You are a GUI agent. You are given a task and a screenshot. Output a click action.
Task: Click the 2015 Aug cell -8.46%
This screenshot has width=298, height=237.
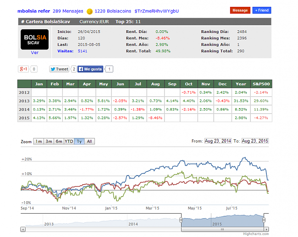155,118
